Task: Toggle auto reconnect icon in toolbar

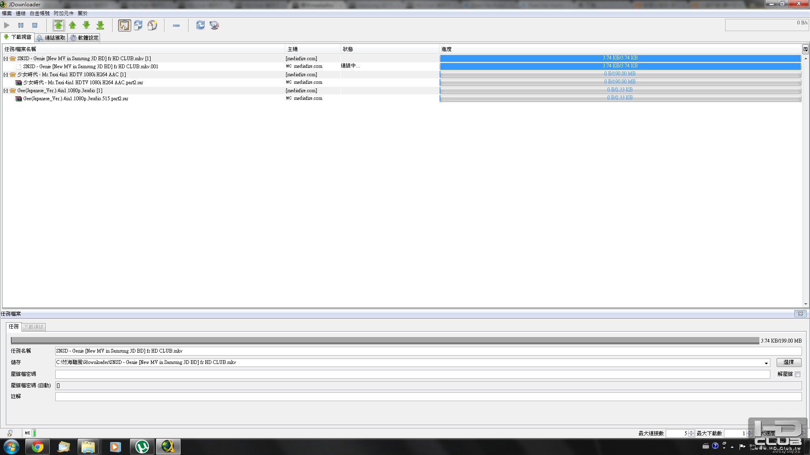Action: click(x=138, y=25)
